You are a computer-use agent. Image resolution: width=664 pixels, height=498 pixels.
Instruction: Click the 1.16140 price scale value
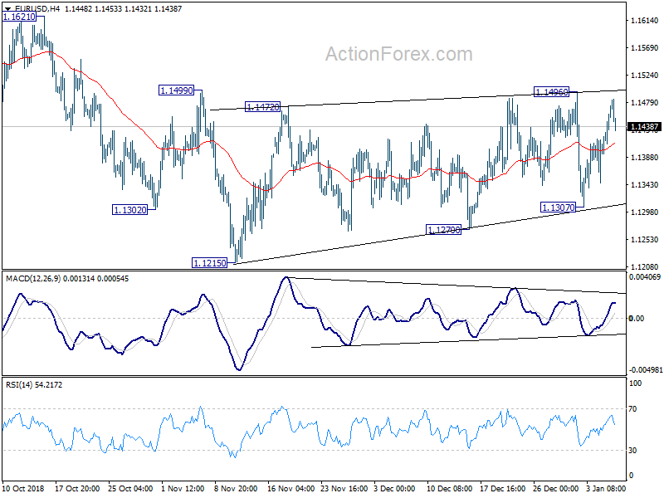click(645, 20)
